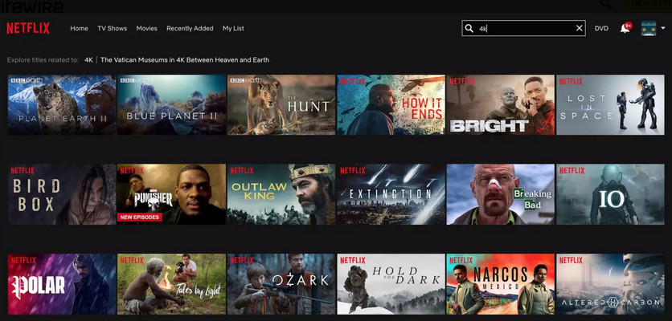Image resolution: width=672 pixels, height=321 pixels.
Task: Open the Breaking Bad thumbnail
Action: 501,194
